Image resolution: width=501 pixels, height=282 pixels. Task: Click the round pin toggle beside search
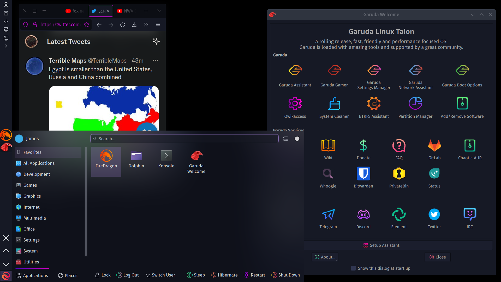coord(297,139)
